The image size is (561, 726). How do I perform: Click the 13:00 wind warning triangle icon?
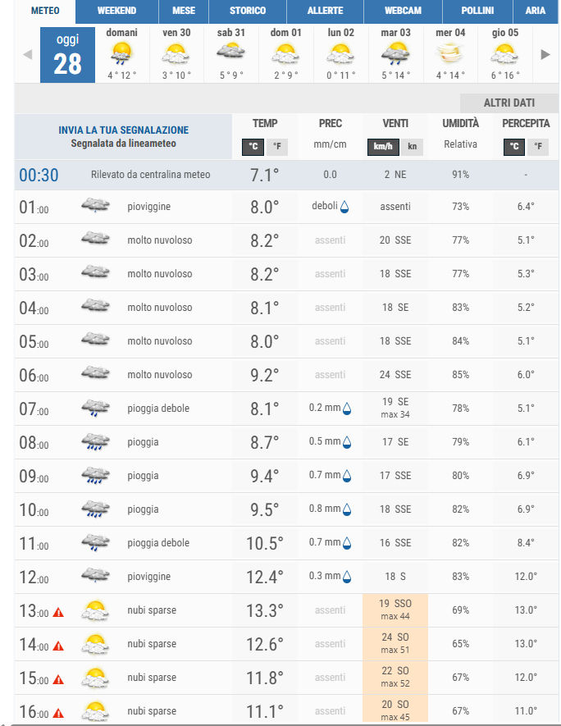[x=58, y=611]
